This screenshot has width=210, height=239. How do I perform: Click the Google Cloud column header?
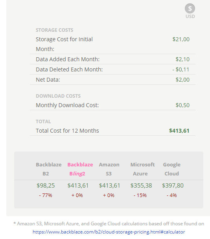pos(172,169)
